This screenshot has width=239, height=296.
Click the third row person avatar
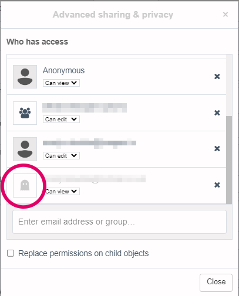pyautogui.click(x=25, y=149)
